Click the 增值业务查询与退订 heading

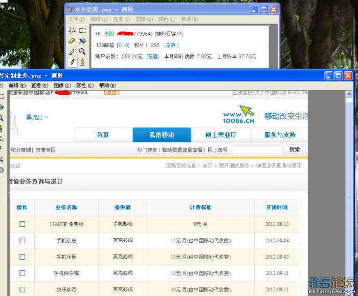coord(36,182)
